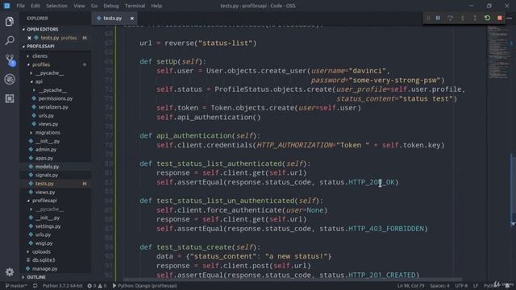Image resolution: width=516 pixels, height=290 pixels.
Task: Open permissions.py in the explorer
Action: click(x=56, y=98)
